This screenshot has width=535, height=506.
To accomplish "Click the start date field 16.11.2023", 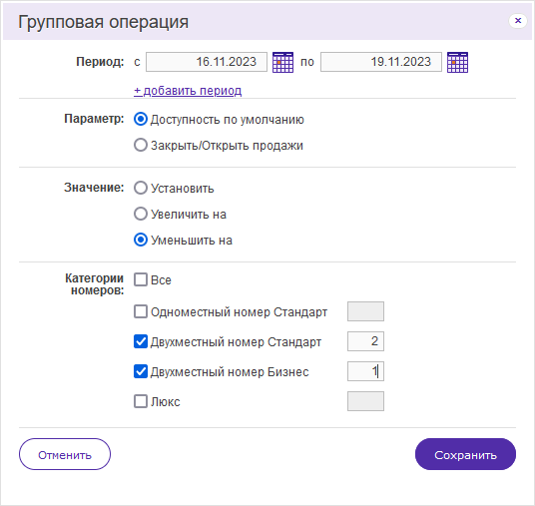I will (x=207, y=62).
